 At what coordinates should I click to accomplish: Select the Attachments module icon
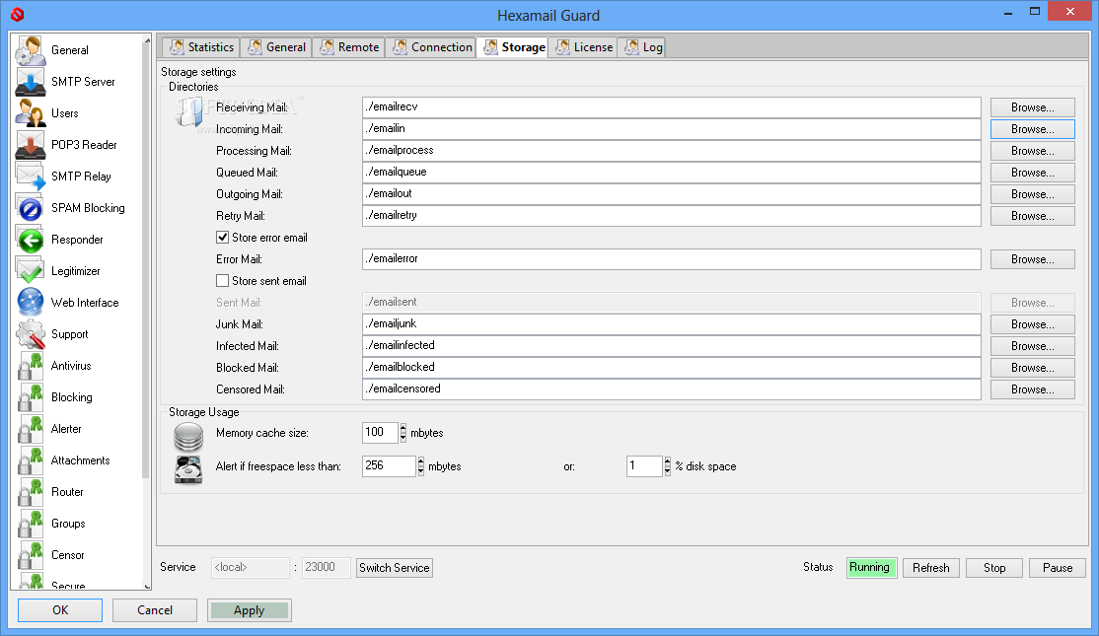click(x=31, y=460)
